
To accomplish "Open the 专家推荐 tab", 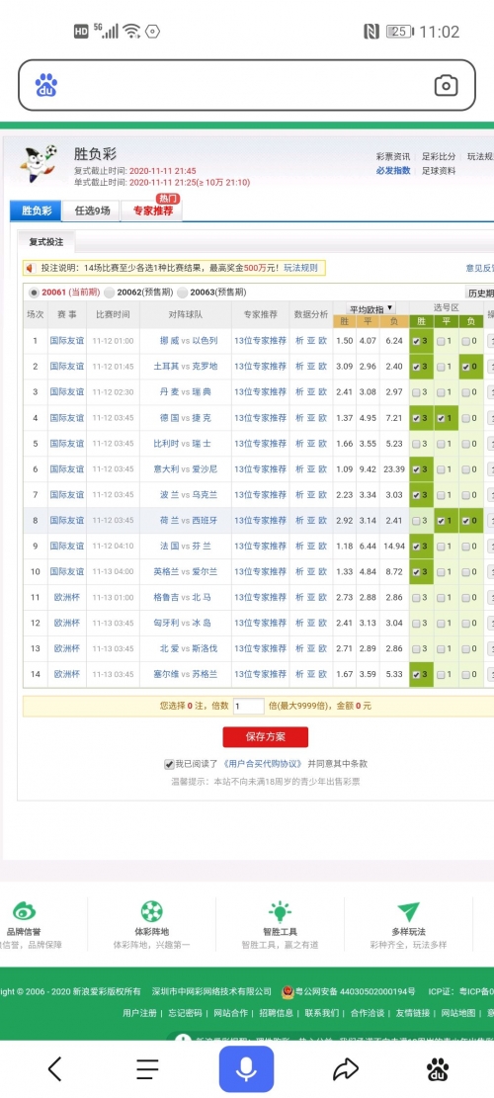I will click(152, 211).
